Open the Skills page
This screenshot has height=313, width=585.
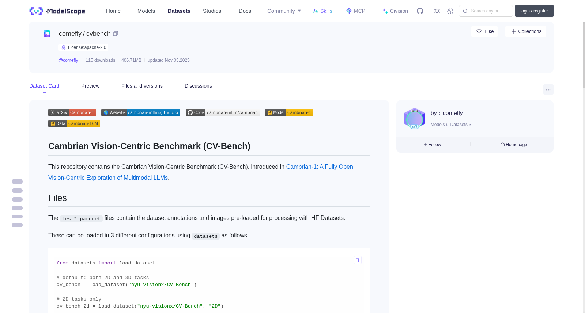[322, 11]
